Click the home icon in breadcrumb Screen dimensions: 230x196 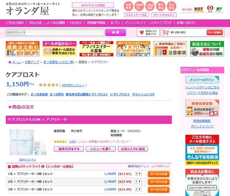pyautogui.click(x=10, y=62)
